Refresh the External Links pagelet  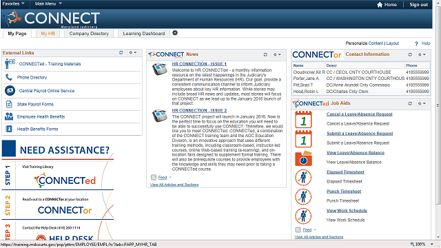click(x=121, y=52)
